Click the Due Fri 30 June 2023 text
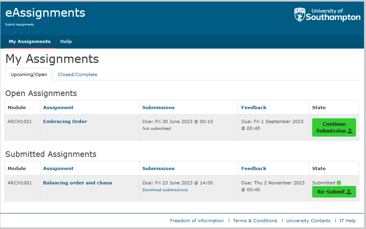The width and height of the screenshot is (366, 229). click(178, 121)
